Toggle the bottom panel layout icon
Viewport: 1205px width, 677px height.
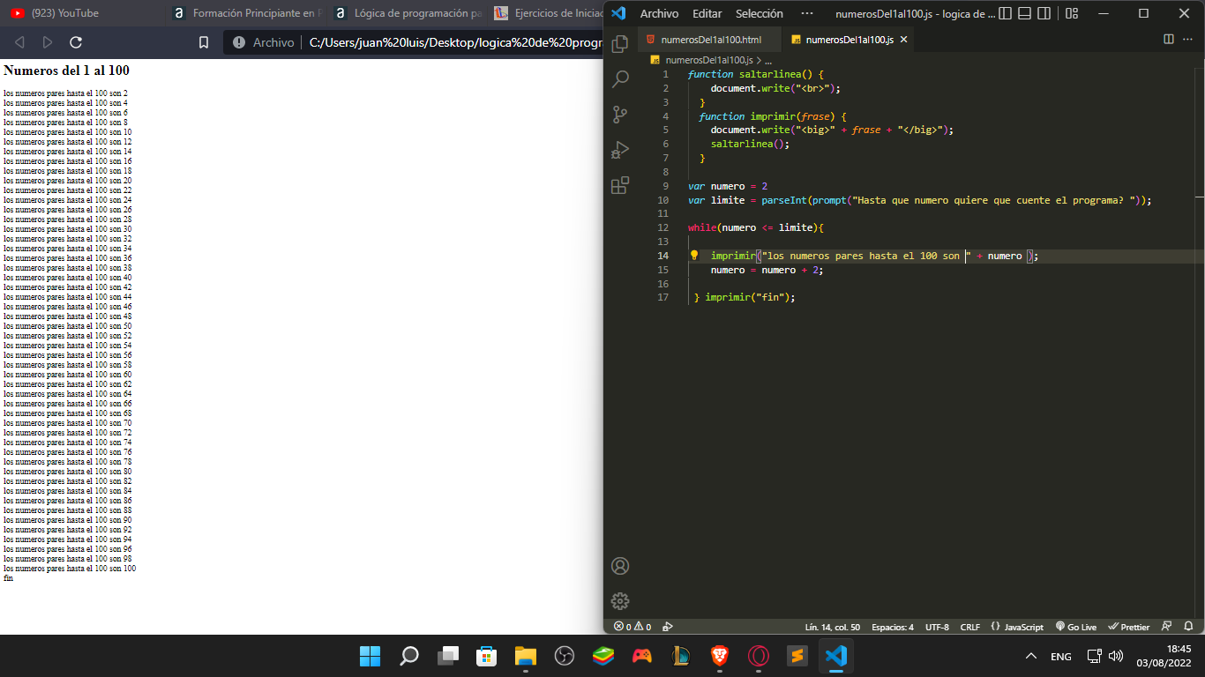pos(1024,13)
